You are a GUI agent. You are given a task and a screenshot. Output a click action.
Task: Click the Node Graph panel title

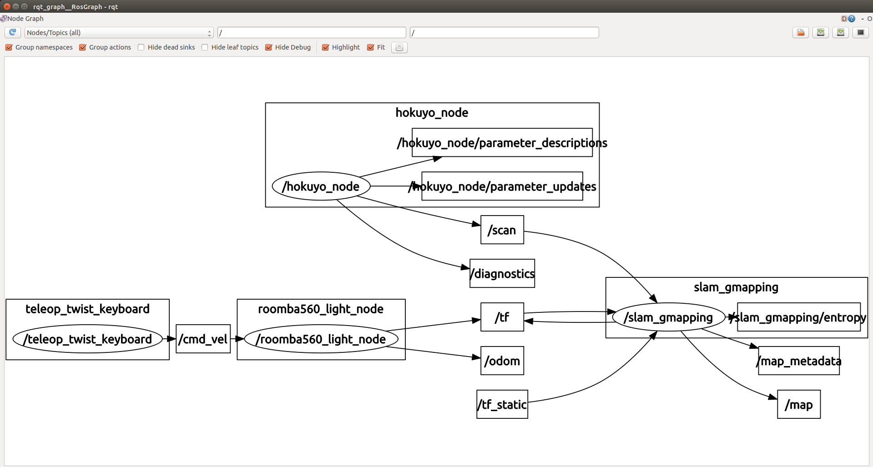[25, 19]
